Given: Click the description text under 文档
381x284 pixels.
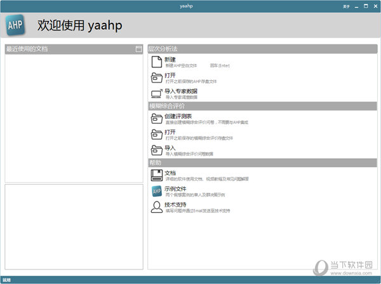Looking at the screenshot, I should tap(207, 179).
